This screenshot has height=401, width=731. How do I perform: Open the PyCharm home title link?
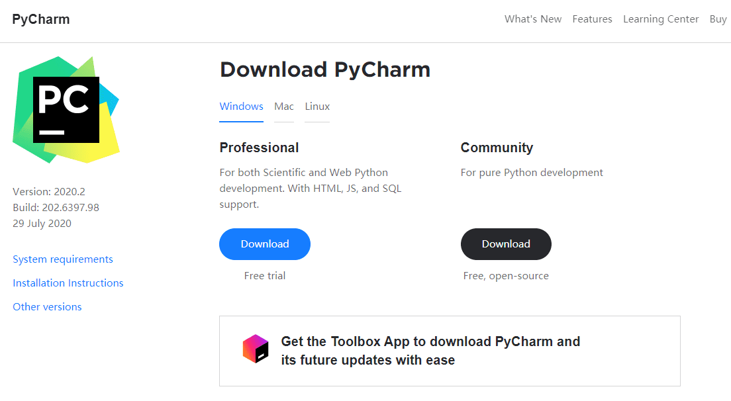click(x=41, y=19)
